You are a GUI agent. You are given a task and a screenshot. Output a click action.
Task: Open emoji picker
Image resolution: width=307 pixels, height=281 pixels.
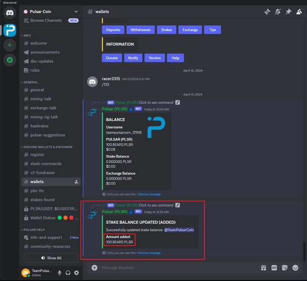295,268
